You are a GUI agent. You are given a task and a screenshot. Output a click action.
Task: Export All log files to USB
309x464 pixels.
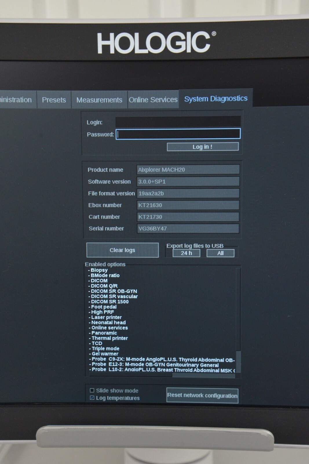(x=220, y=253)
